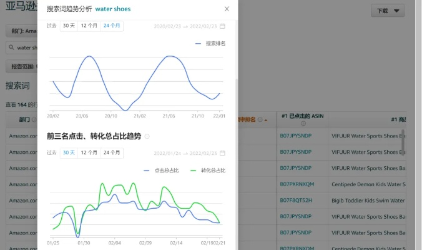Screen dimensions: 422x250
Task: Switch click share chart to 24 months
Action: pyautogui.click(x=112, y=152)
